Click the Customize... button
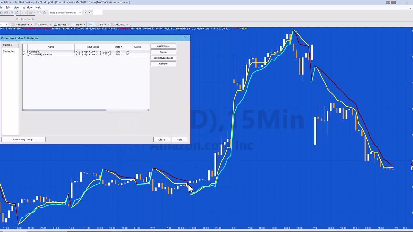This screenshot has height=232, width=413. [163, 46]
